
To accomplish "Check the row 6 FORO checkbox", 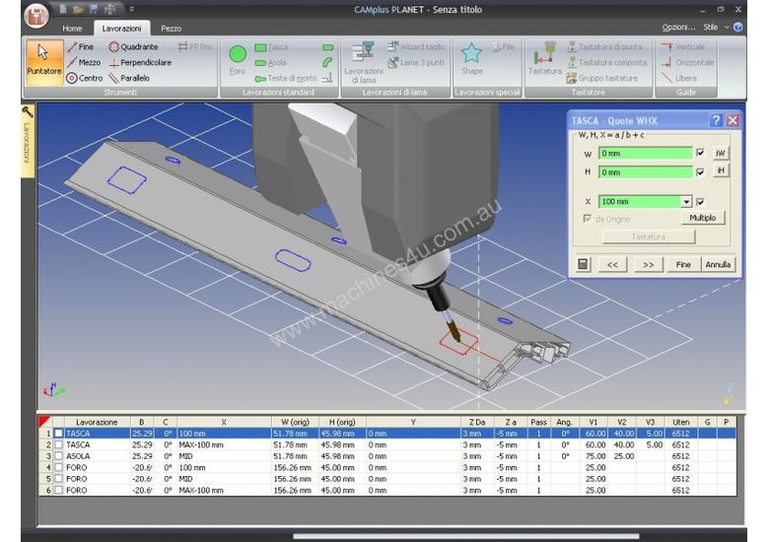I will pyautogui.click(x=59, y=490).
